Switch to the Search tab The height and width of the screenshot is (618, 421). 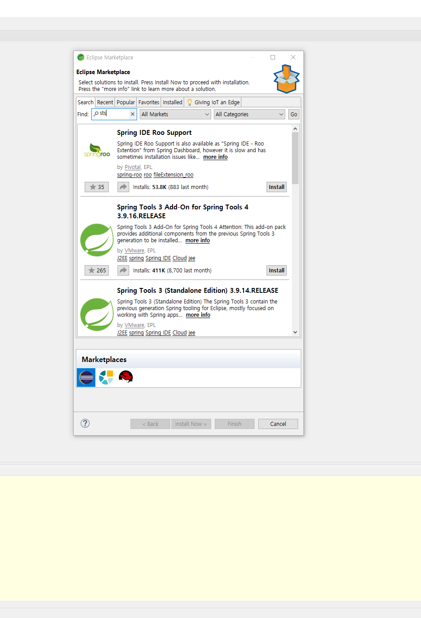pyautogui.click(x=86, y=102)
